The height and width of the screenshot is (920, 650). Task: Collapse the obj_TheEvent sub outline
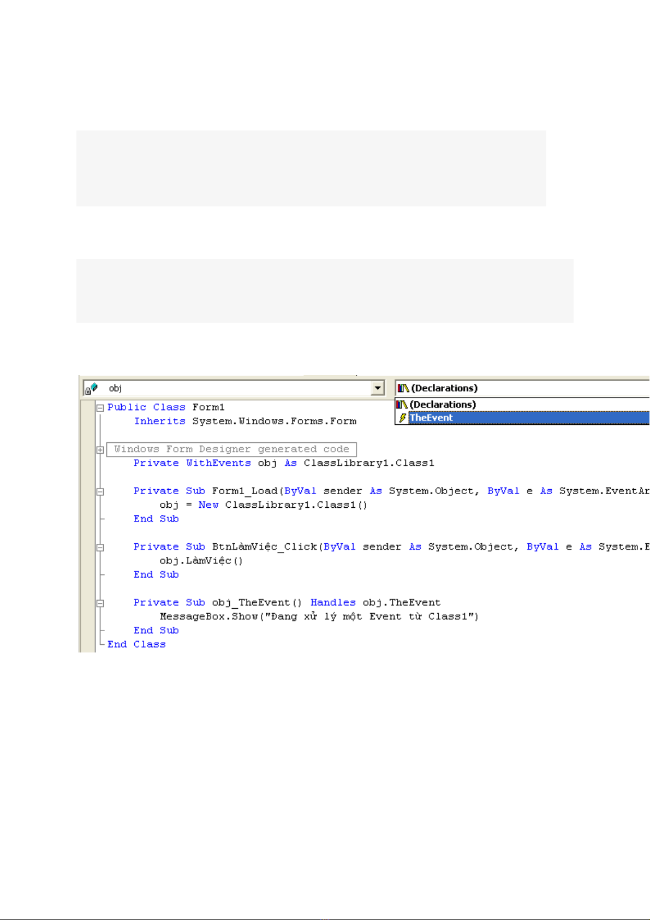point(100,603)
